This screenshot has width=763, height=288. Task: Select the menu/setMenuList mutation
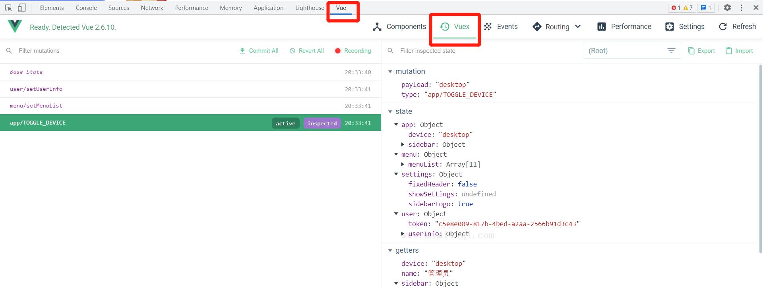(x=190, y=106)
